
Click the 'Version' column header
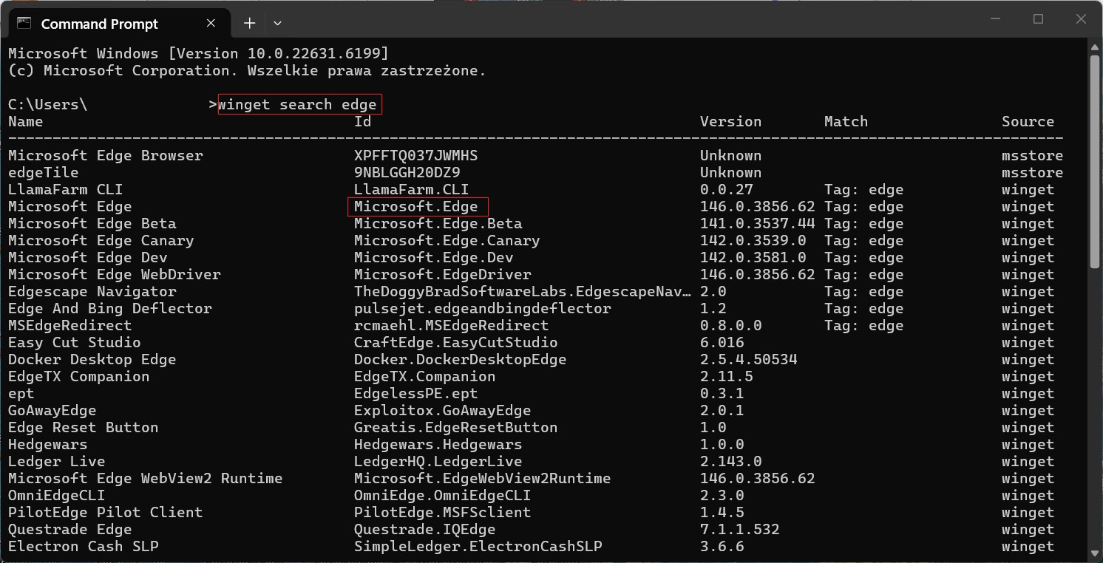pyautogui.click(x=730, y=122)
